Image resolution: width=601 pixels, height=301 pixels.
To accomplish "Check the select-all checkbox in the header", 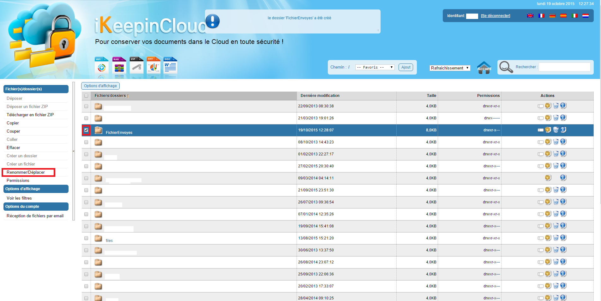I will pos(86,95).
